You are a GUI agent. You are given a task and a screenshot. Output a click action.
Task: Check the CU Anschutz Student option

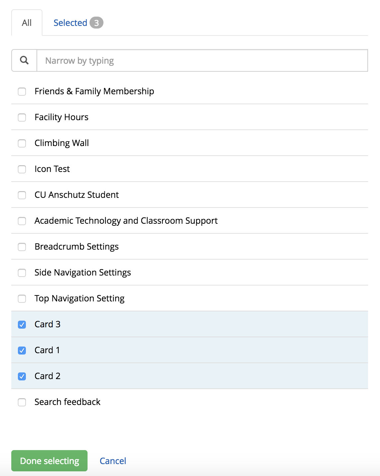click(22, 195)
